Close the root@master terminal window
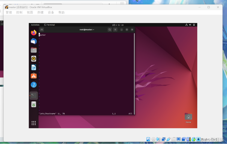 (132, 30)
